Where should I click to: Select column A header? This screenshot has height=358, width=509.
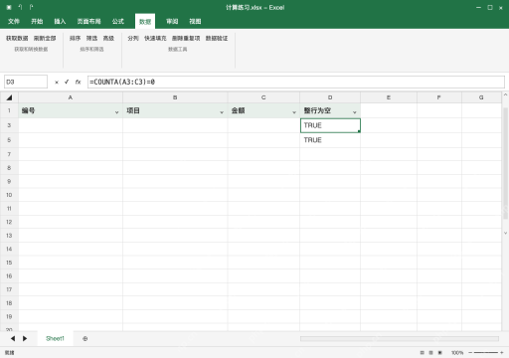(71, 97)
